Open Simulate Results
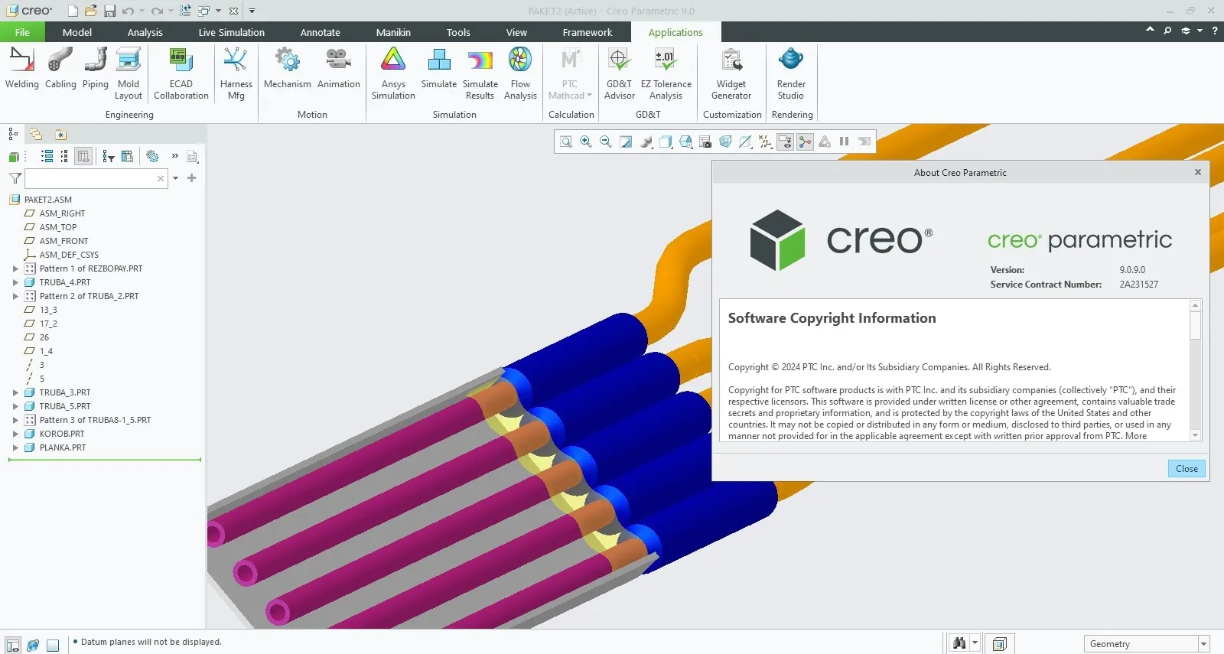Screen dimensions: 1224x654 coord(480,73)
